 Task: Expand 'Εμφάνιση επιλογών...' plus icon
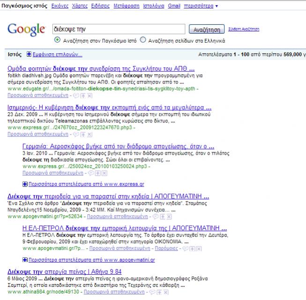[x=29, y=54]
